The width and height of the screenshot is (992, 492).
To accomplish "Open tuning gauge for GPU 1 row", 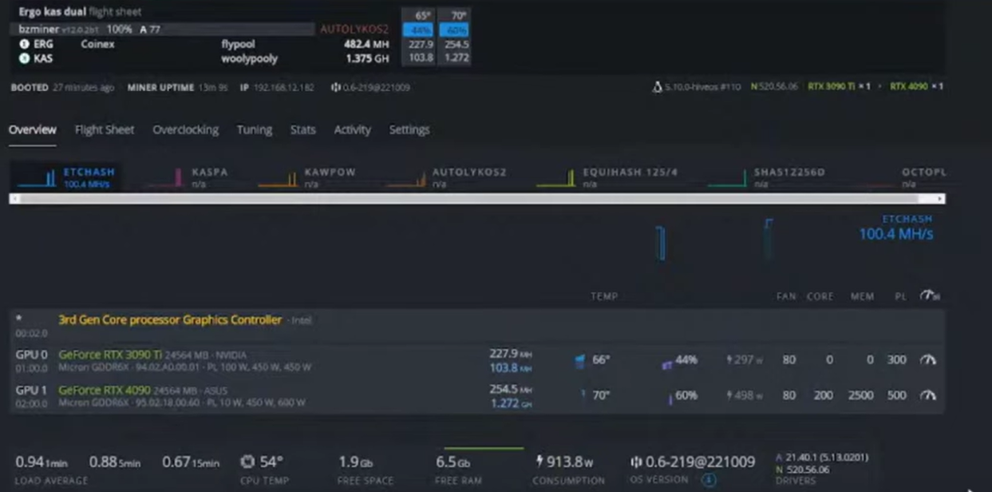I will point(927,395).
